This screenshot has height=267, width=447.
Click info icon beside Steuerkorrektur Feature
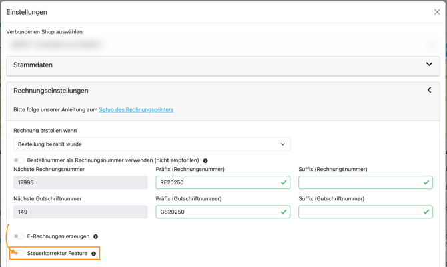[94, 254]
